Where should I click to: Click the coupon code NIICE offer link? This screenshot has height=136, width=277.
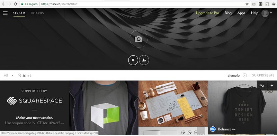34,123
